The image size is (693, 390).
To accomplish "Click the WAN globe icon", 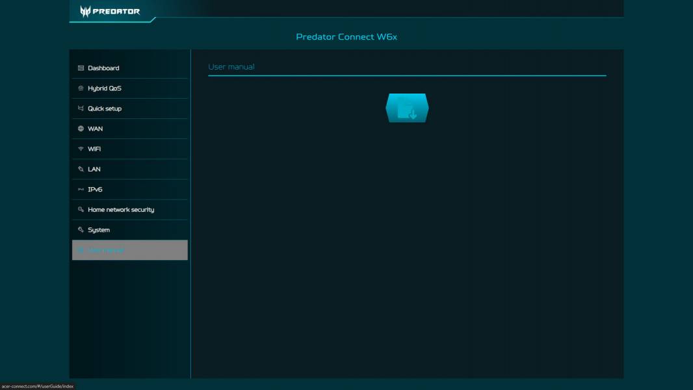I will [81, 129].
